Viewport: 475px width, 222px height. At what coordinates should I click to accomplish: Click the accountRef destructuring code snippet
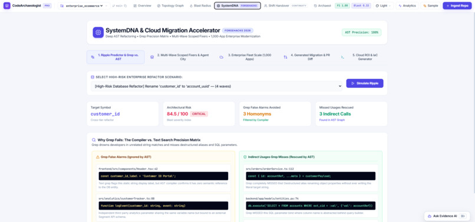311,176
